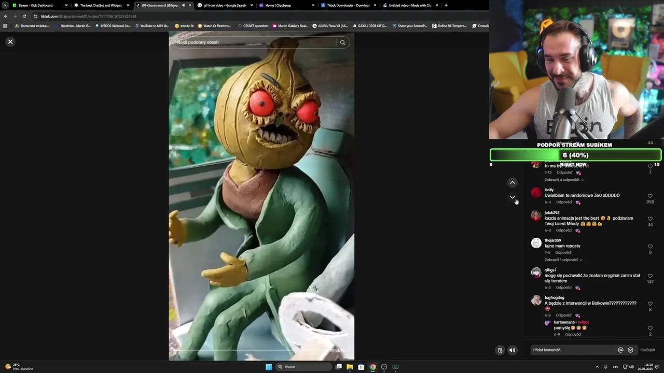The image size is (664, 373).
Task: Open the Windows Start menu
Action: point(269,367)
